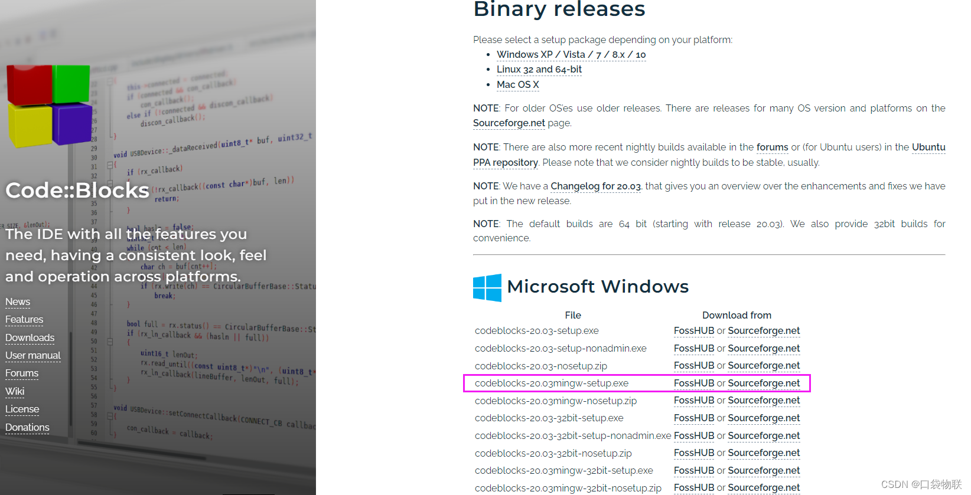Image resolution: width=971 pixels, height=495 pixels.
Task: Download codeblocks-20.03-32bit-nosetup.zip from FossHUB
Action: pos(694,453)
